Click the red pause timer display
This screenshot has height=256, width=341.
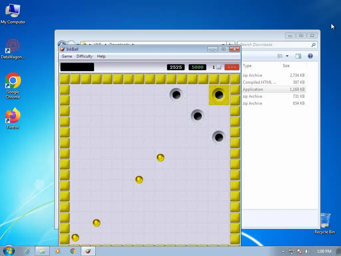(x=232, y=67)
